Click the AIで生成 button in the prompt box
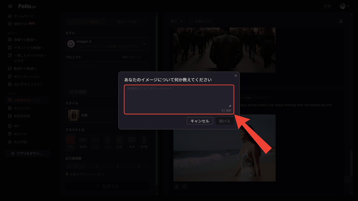358x201 pixels. click(x=78, y=92)
